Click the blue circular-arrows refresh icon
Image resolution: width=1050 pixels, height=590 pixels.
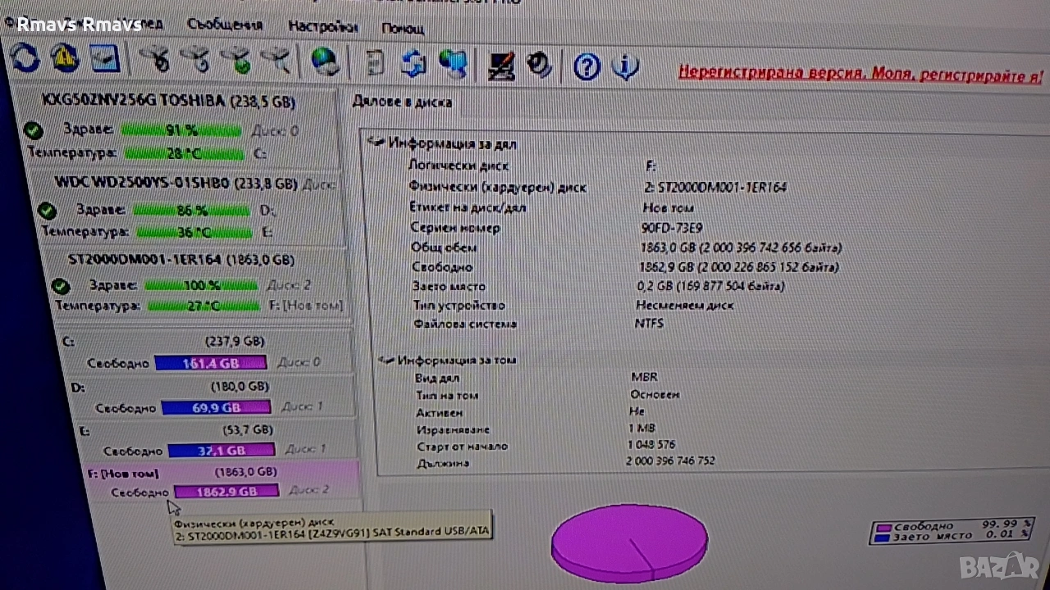(25, 57)
